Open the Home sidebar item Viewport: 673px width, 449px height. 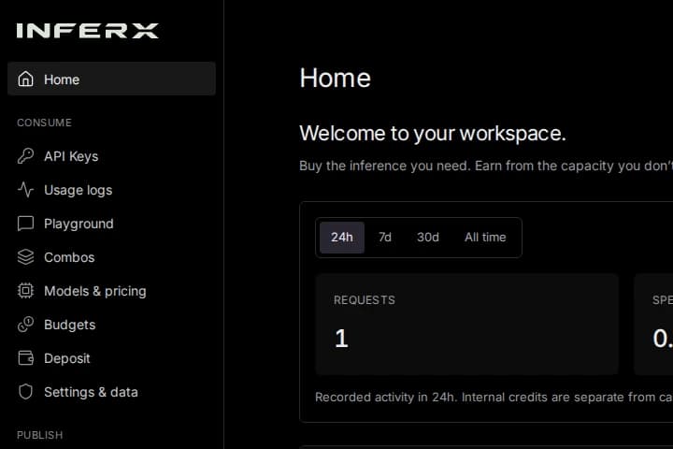pyautogui.click(x=111, y=80)
